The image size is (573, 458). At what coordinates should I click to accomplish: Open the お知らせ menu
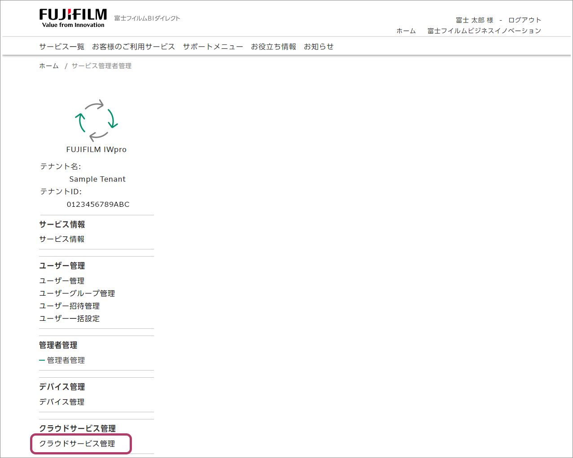point(319,47)
